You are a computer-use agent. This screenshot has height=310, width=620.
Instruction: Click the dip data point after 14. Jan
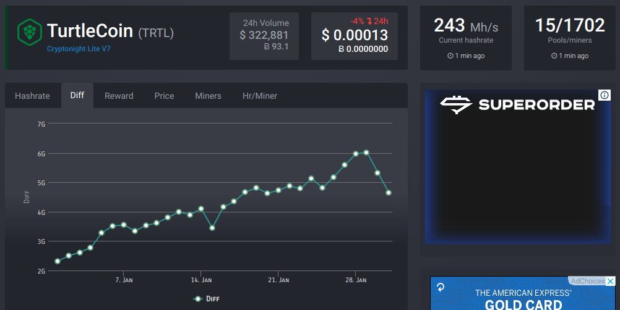pyautogui.click(x=212, y=228)
